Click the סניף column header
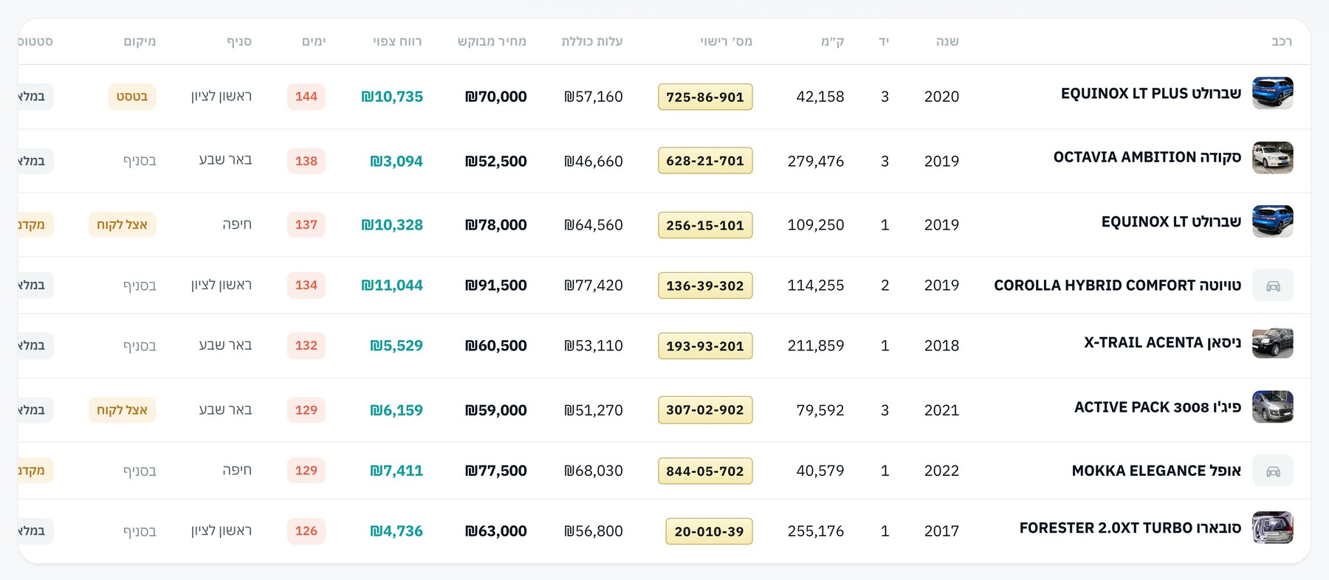 239,41
